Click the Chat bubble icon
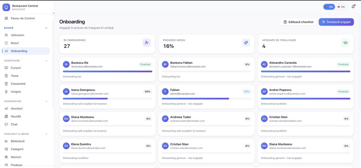Image resolution: width=361 pixels, height=168 pixels. 6,124
